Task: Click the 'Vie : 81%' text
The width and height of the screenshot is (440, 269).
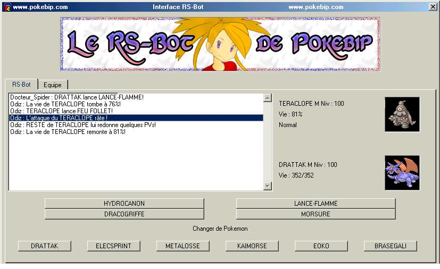Action: tap(290, 114)
